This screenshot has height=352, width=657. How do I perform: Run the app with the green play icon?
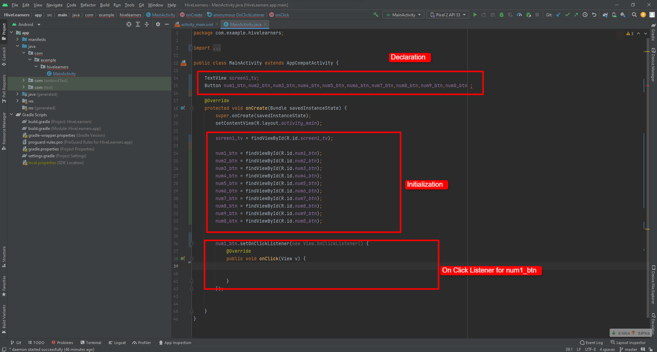(x=475, y=15)
